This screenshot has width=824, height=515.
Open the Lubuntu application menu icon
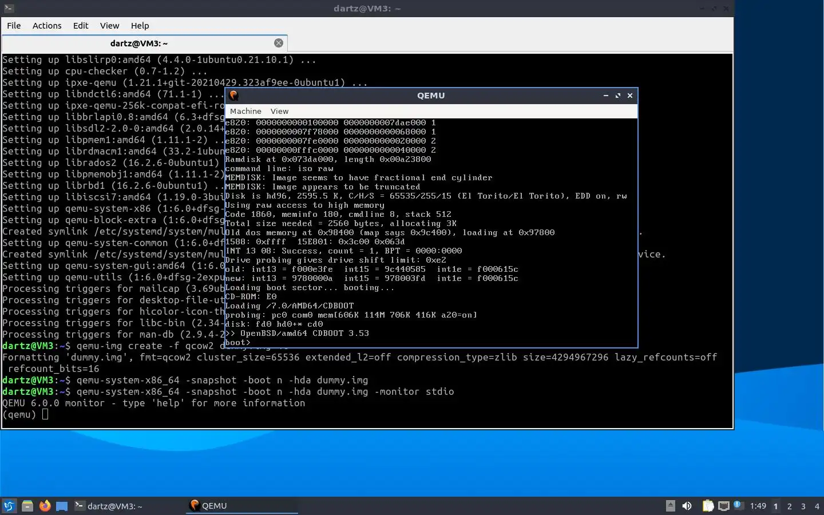[x=9, y=506]
